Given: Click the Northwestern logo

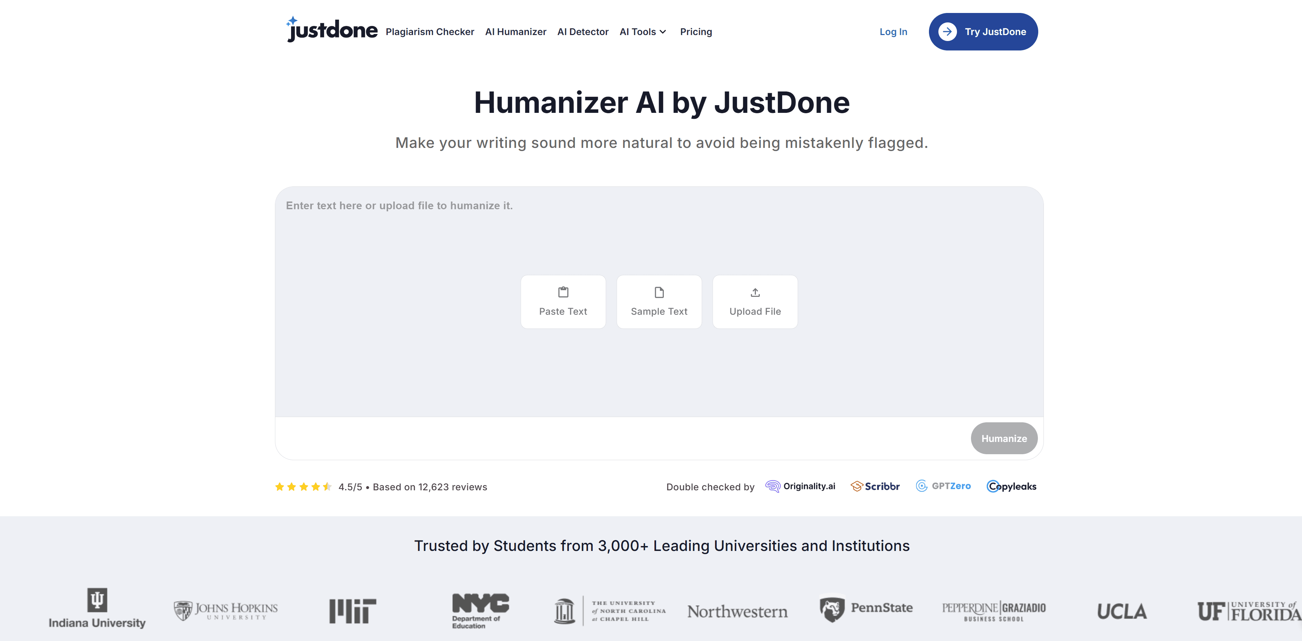Looking at the screenshot, I should click(737, 612).
